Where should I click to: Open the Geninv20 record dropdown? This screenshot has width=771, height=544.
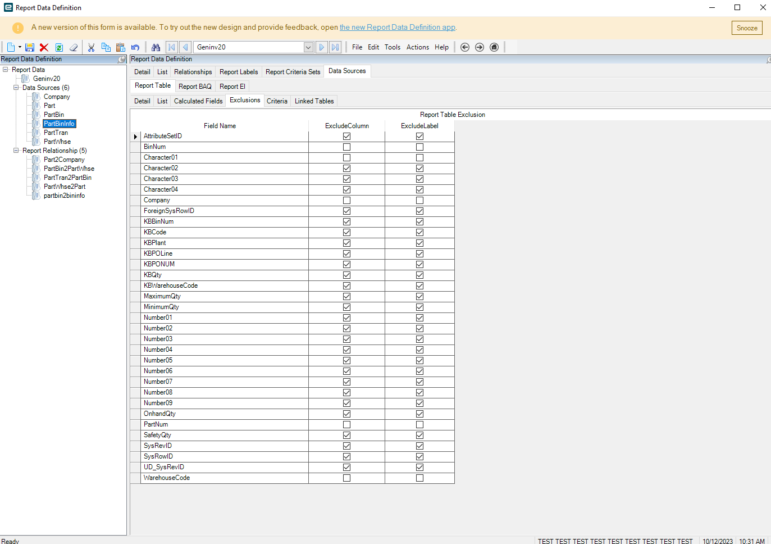tap(308, 47)
